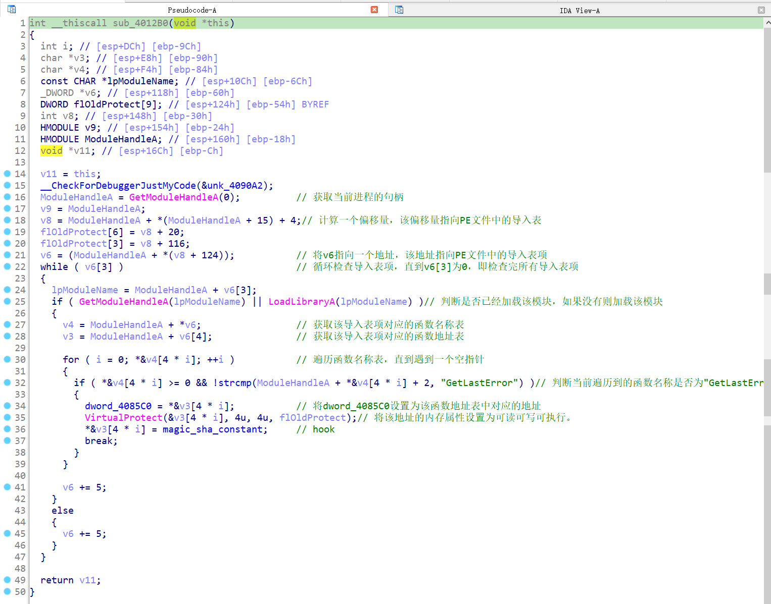This screenshot has height=604, width=771.
Task: Click 'char *v3' declaration on line 4
Action: pos(65,58)
